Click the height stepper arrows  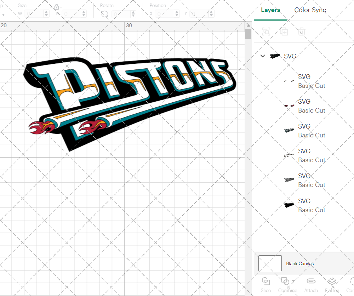point(84,14)
